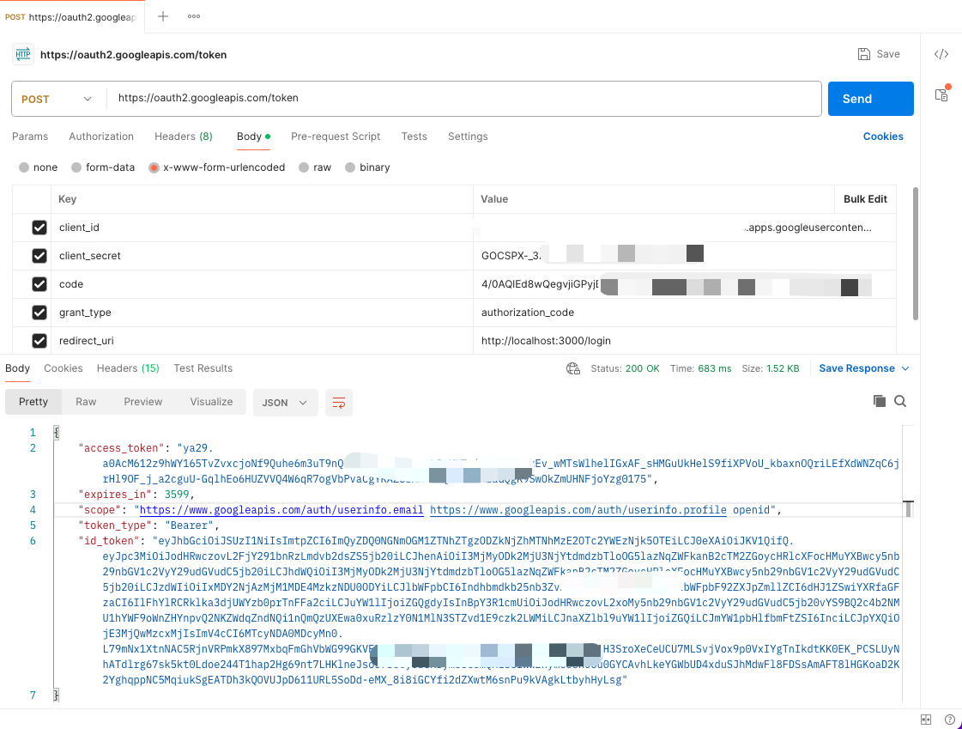Viewport: 962px width, 729px height.
Task: Open the right sidebar info icon with red dot
Action: pyautogui.click(x=941, y=94)
